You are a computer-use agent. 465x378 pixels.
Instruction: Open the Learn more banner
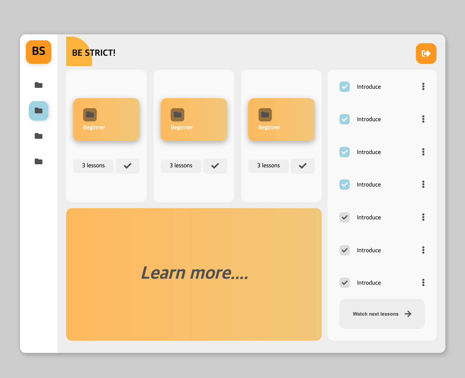coord(194,274)
